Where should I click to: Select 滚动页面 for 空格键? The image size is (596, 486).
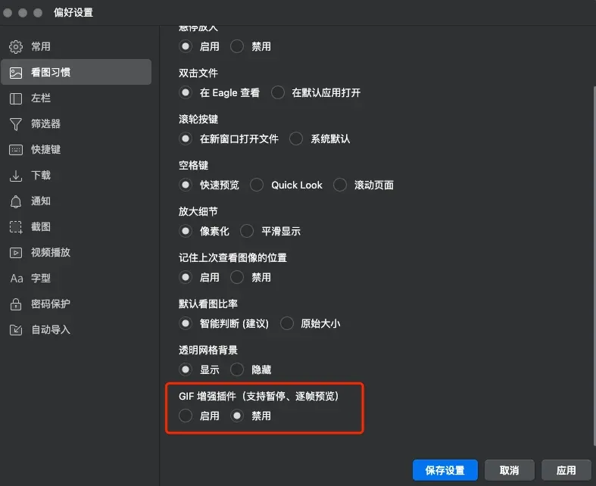click(x=340, y=185)
